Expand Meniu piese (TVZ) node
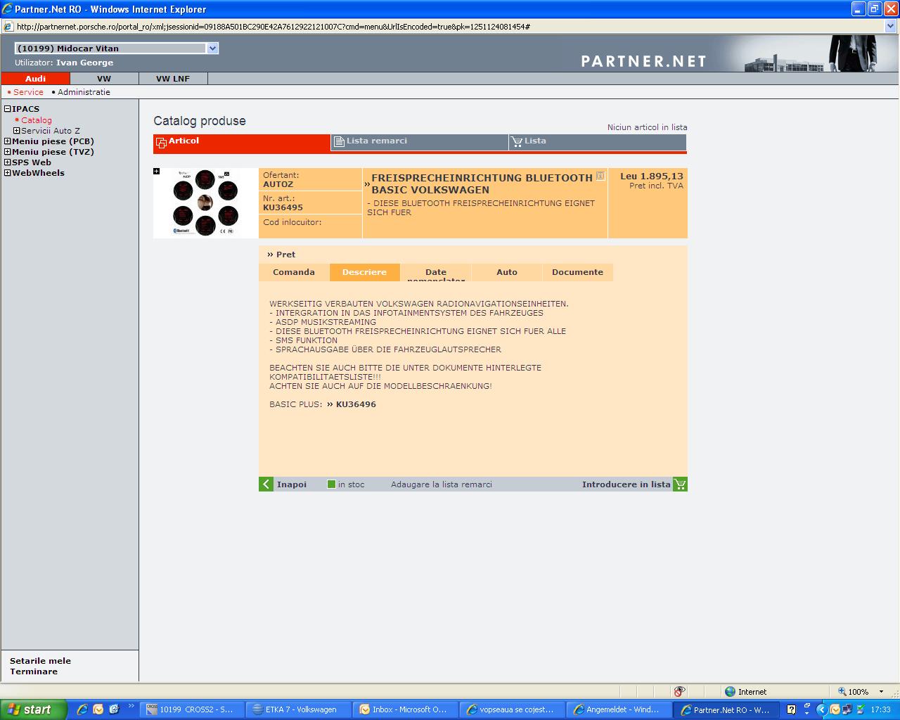 tap(8, 152)
